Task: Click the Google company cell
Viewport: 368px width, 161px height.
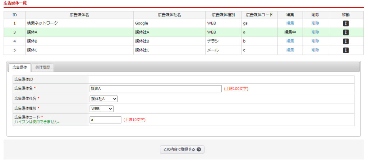Action: point(170,23)
